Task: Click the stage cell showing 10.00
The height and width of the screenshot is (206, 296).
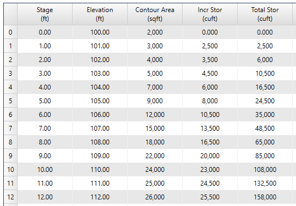Action: click(45, 169)
